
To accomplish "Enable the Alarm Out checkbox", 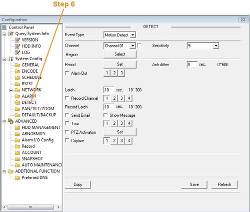I will tap(67, 73).
